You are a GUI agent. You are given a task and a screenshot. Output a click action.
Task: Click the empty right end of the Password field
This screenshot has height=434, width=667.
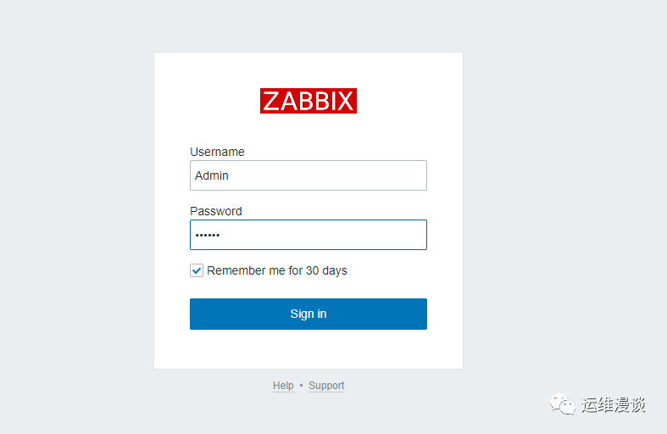[x=398, y=235]
